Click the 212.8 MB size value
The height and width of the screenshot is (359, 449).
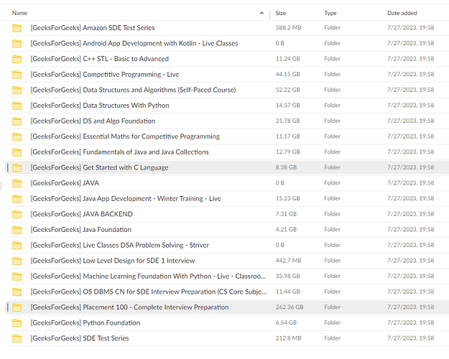(288, 338)
